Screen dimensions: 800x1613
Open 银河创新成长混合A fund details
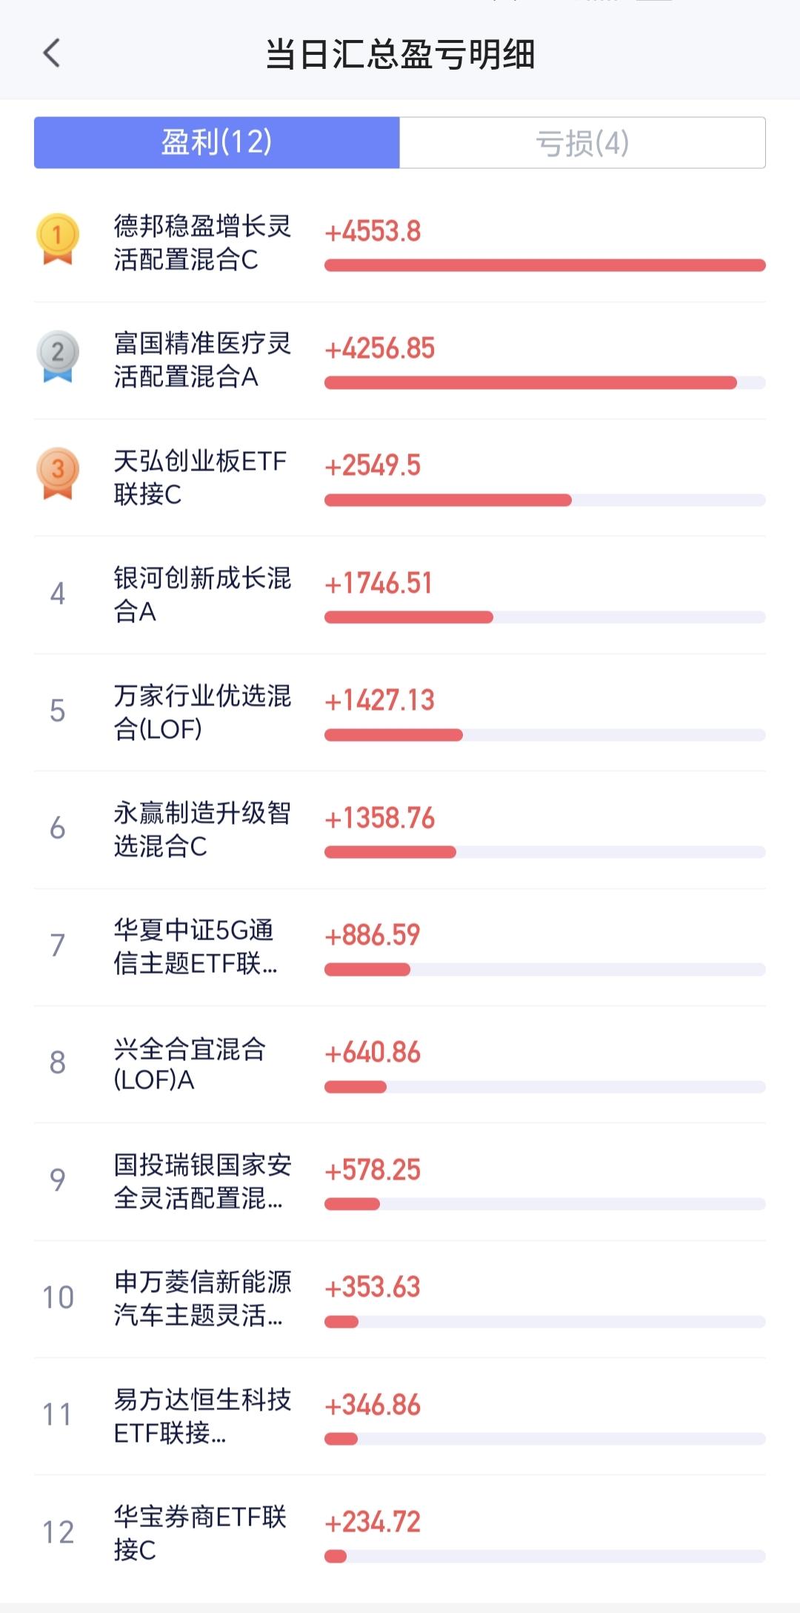[x=400, y=595]
